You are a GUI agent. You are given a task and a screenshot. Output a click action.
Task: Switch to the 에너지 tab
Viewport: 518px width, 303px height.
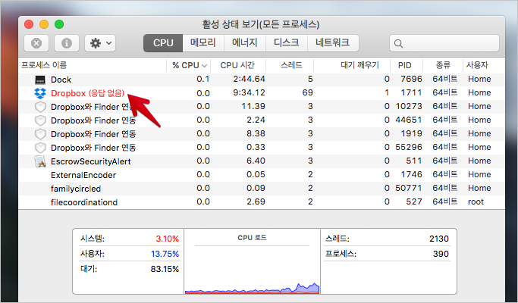244,43
